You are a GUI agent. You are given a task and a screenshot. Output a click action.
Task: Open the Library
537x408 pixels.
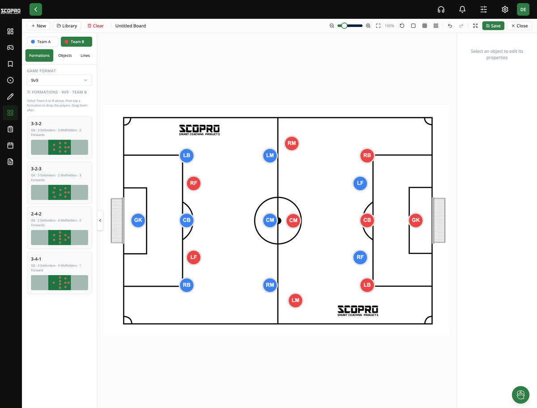coord(67,26)
